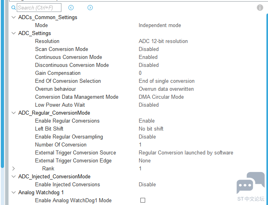
Task: Open Conversion Data Management Mode value
Action: point(161,97)
